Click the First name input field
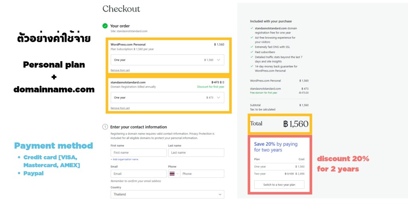 tap(139, 153)
